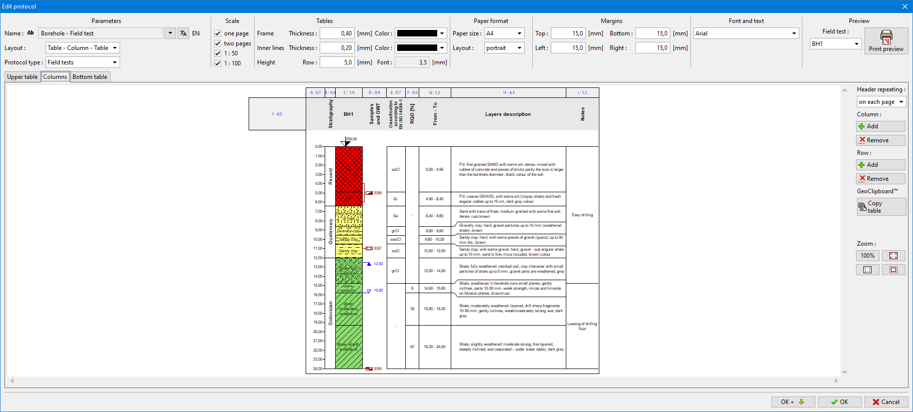Select column header A : 0,7
Viewport: 913px width, 412px height.
(x=315, y=92)
